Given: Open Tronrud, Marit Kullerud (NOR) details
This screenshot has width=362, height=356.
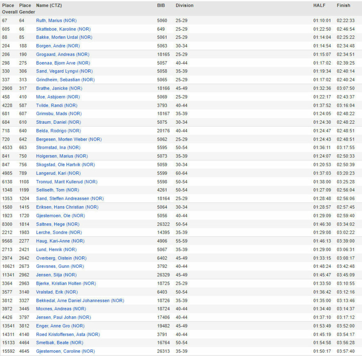Looking at the screenshot, I should pos(66,182).
